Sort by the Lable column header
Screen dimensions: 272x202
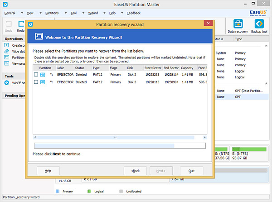(65, 68)
